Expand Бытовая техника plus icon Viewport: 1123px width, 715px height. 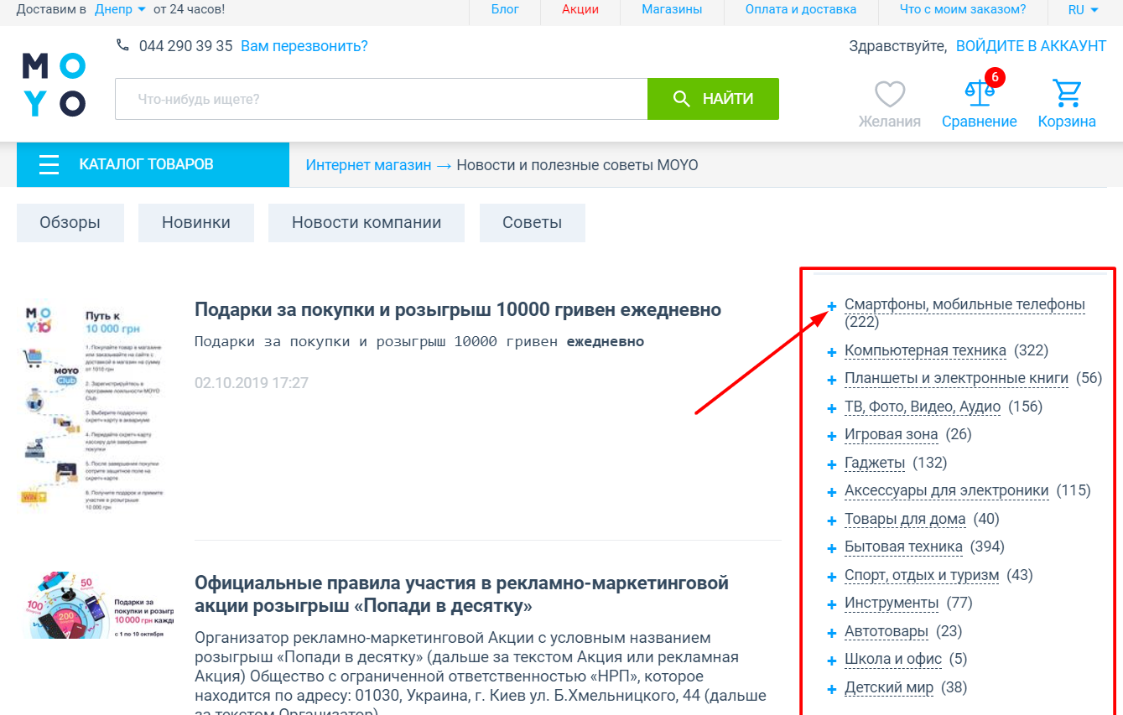pos(832,548)
